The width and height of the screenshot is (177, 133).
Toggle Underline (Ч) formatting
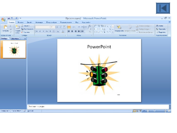click(x=43, y=31)
